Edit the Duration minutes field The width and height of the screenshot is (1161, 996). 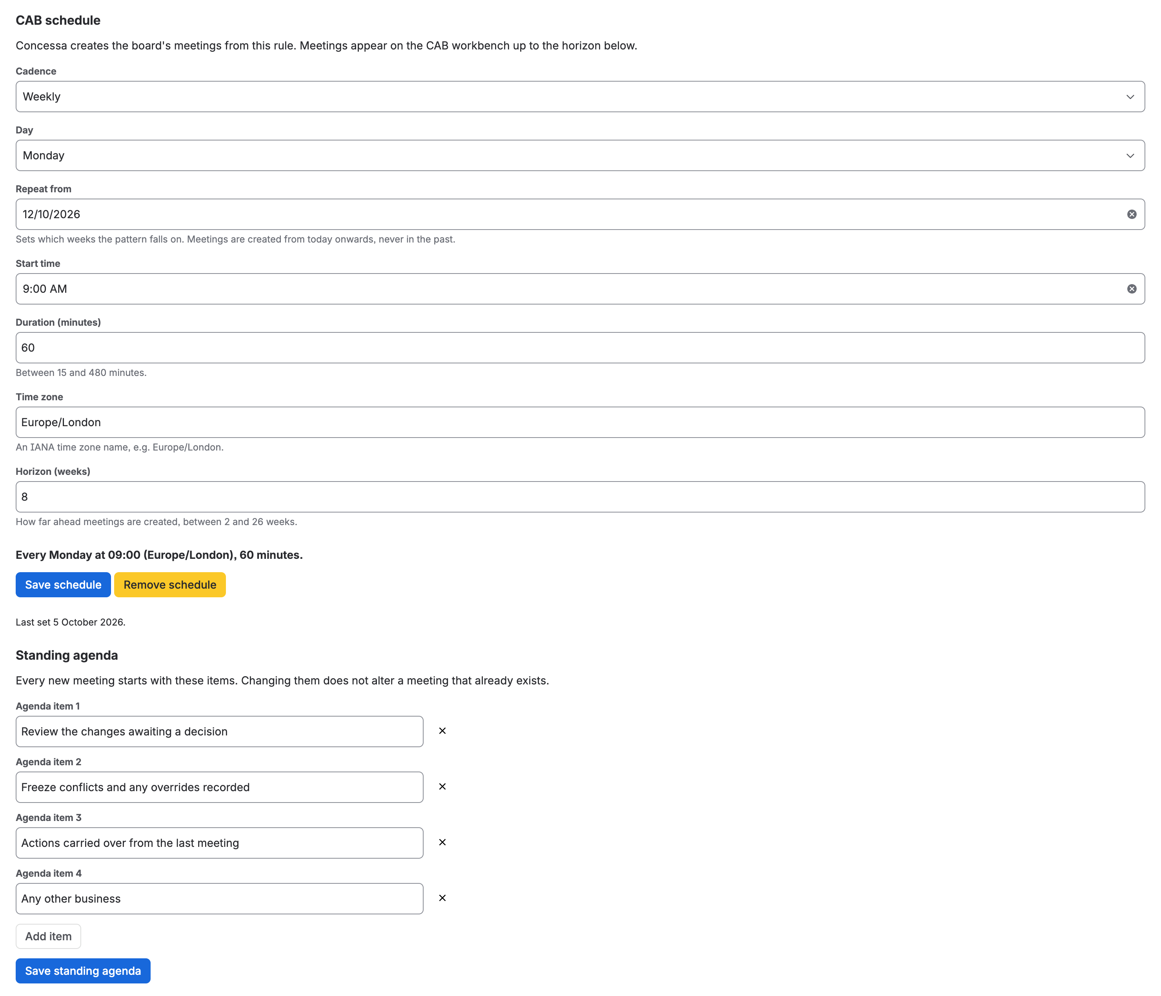click(x=580, y=348)
